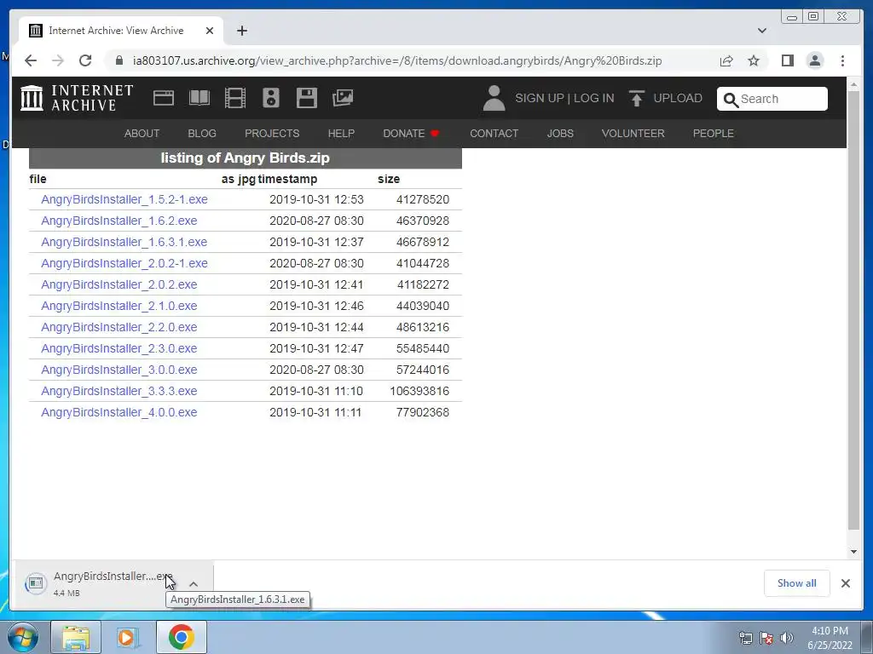Download AngryBirdsInstaller_3.3.3.exe

[119, 391]
